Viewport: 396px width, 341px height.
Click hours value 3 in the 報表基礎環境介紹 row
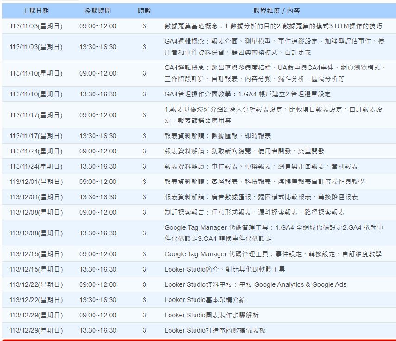coord(144,115)
